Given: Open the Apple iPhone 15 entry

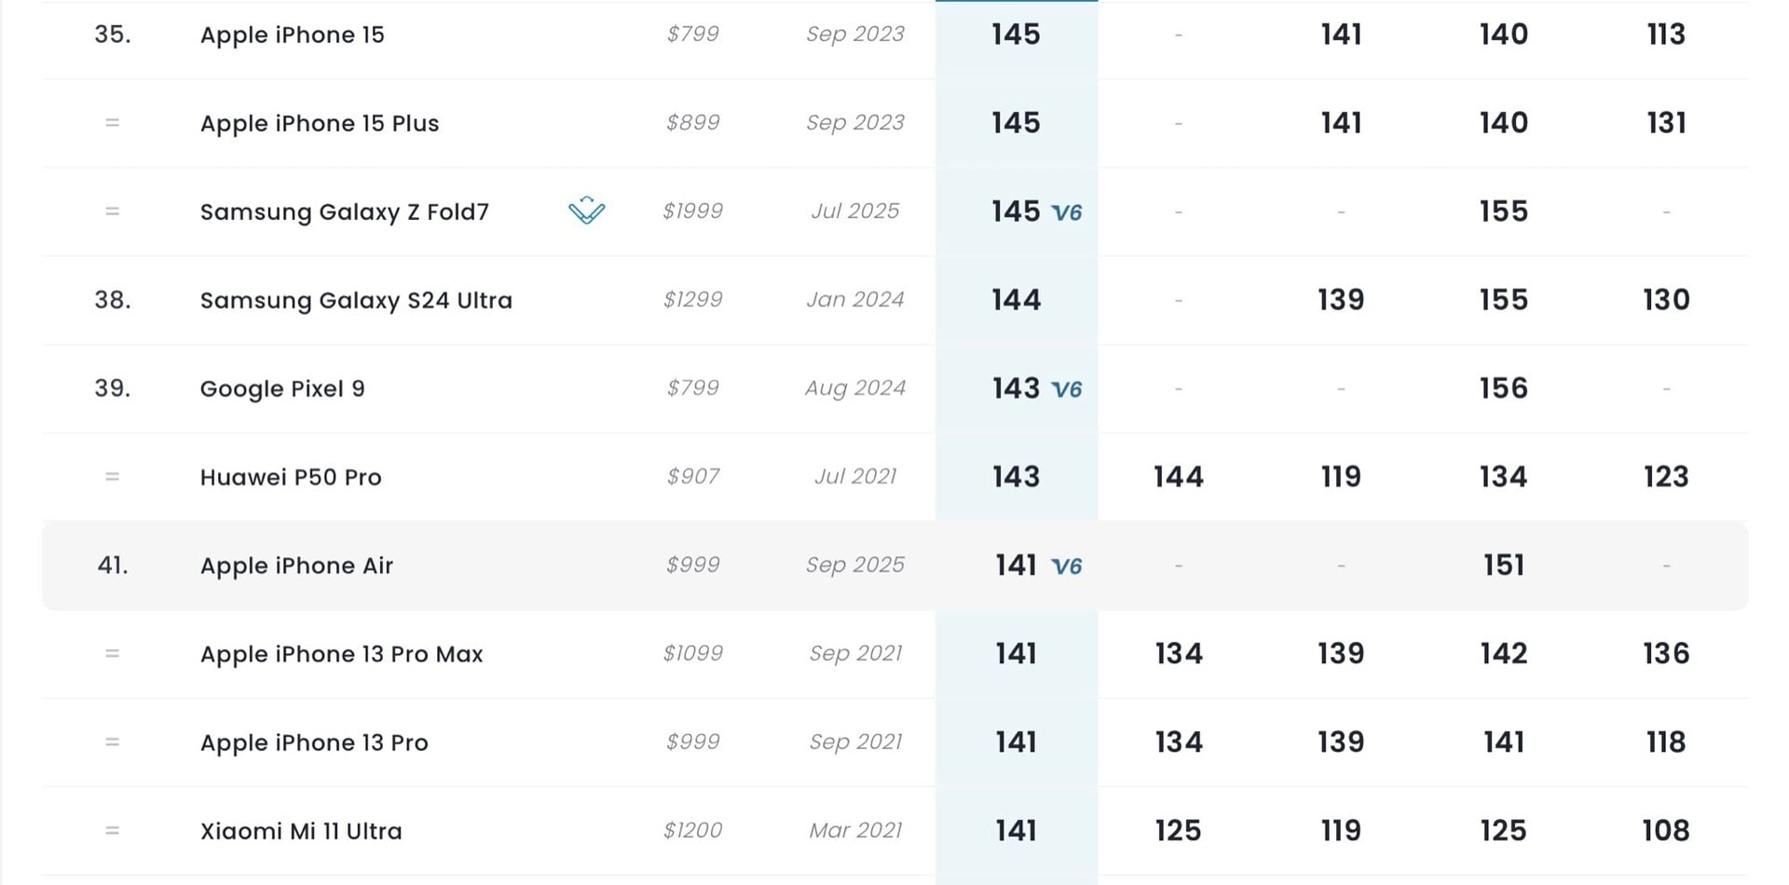Looking at the screenshot, I should click(292, 35).
